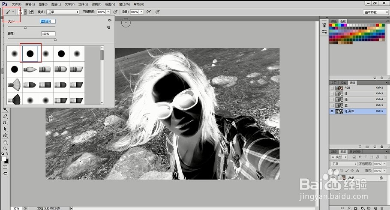Viewport: 390px width, 210px height.
Task: Enable pressure for size icon
Action: (157, 12)
